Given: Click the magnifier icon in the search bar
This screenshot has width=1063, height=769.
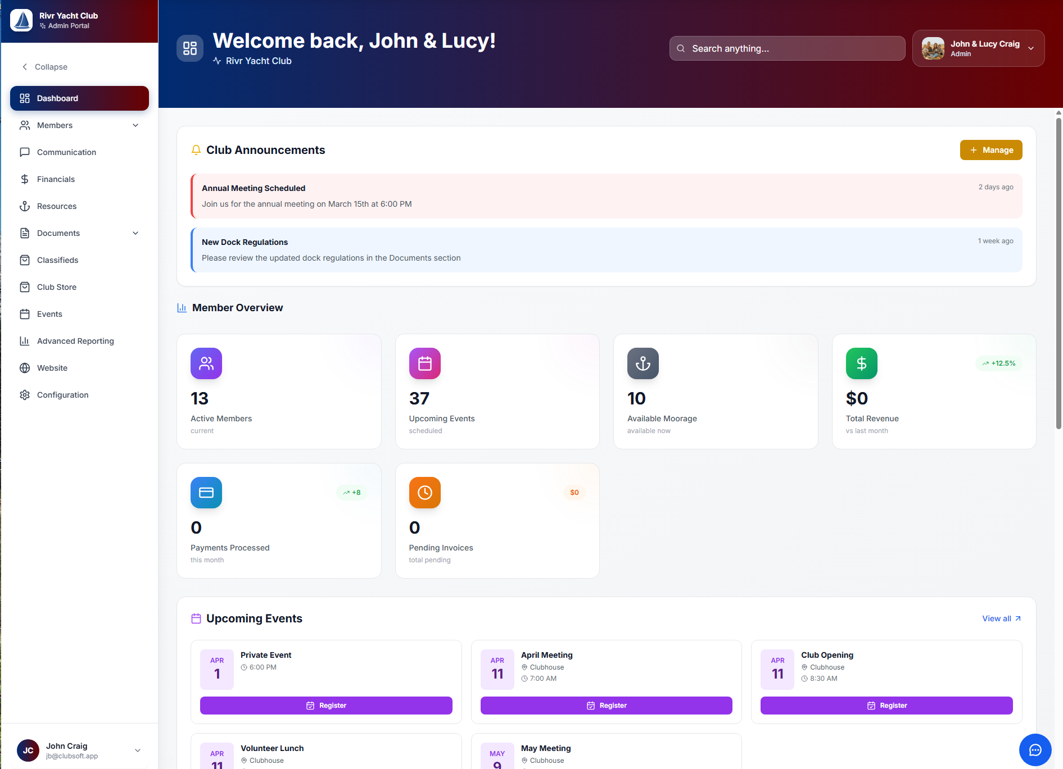Looking at the screenshot, I should [681, 48].
